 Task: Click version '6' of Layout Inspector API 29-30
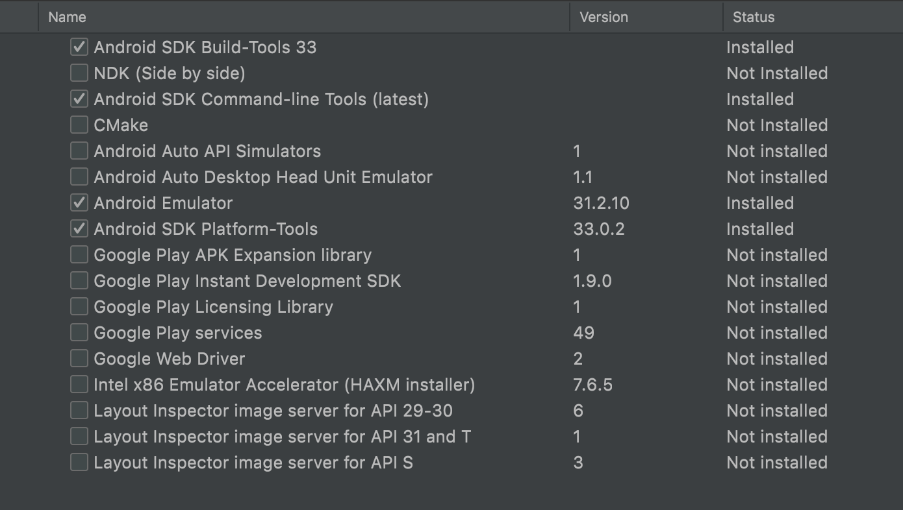click(578, 411)
